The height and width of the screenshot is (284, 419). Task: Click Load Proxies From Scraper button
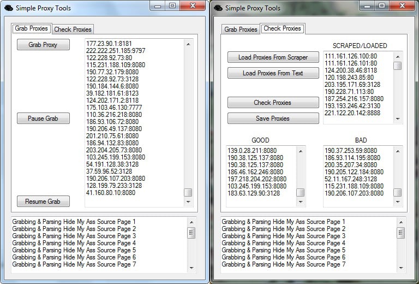click(x=273, y=57)
